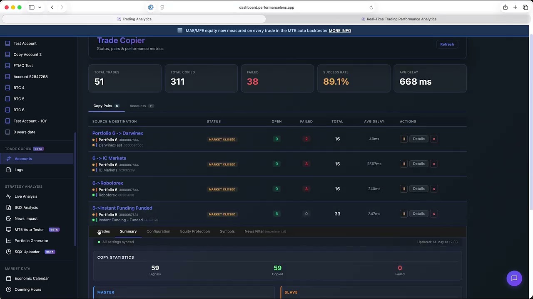Open Portfolio Generator
Screen dimensions: 533x299
pos(31,240)
